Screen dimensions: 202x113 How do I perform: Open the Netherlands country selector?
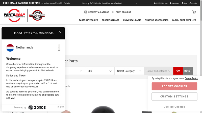[33, 47]
